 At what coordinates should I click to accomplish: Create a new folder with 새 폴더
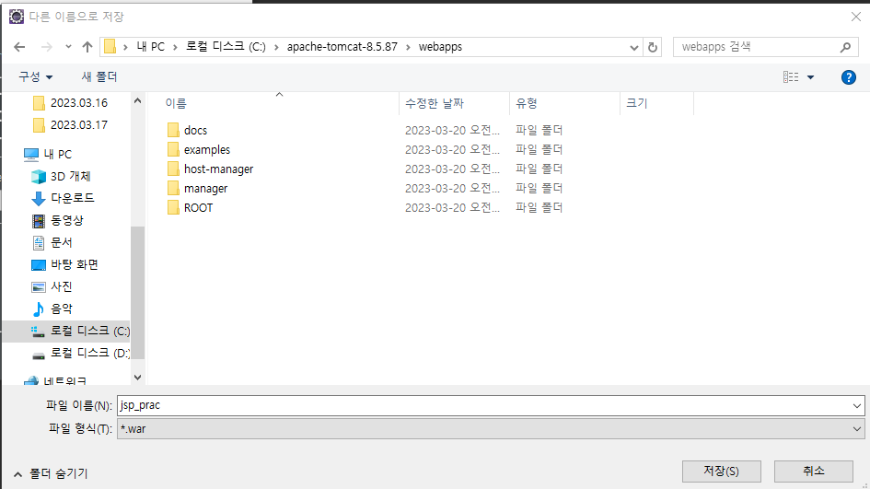99,76
